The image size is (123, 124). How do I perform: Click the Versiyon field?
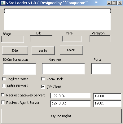100,39
